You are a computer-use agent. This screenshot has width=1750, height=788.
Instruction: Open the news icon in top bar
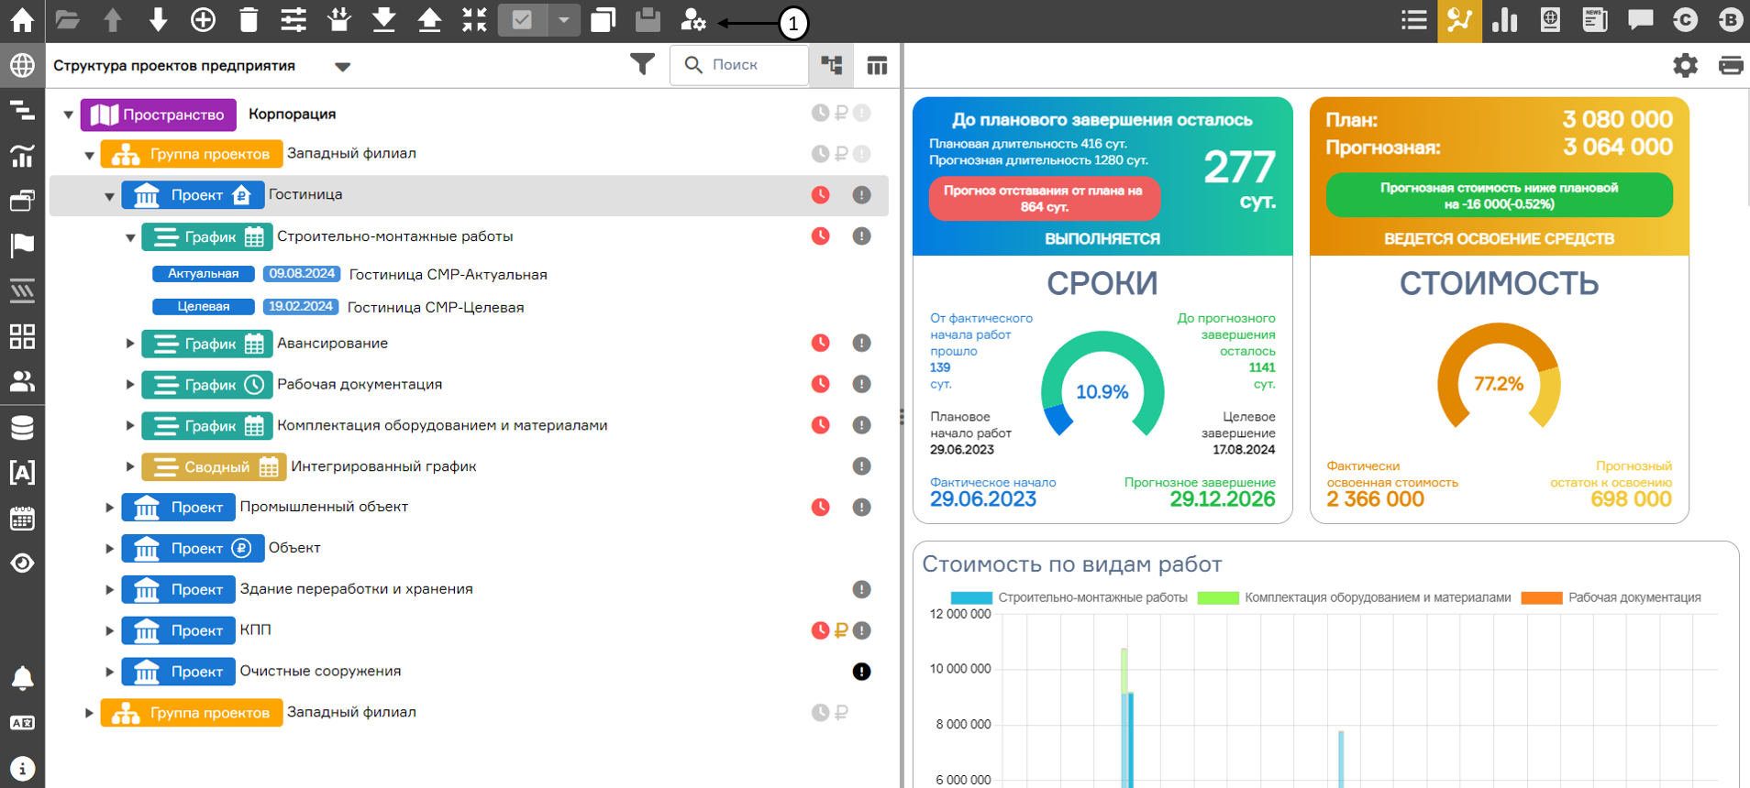(1595, 19)
